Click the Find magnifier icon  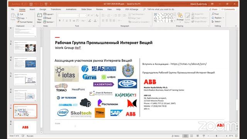tap(213, 14)
